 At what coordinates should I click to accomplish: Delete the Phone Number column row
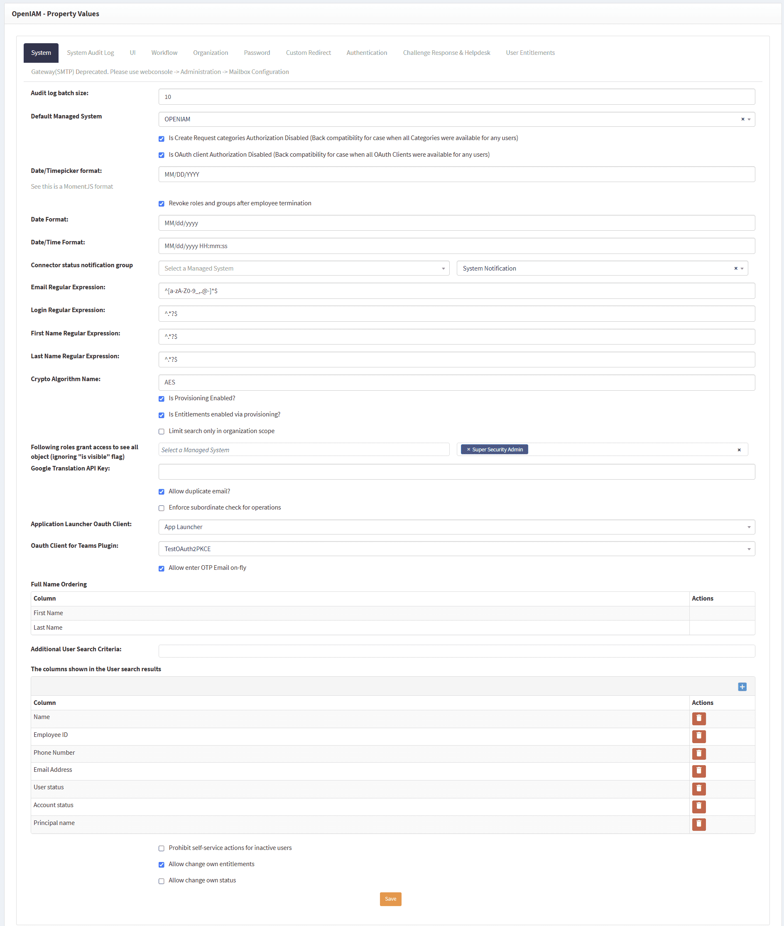tap(699, 754)
